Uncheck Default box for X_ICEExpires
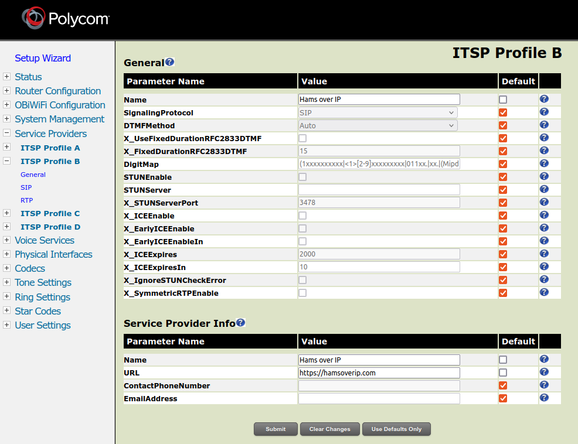This screenshot has width=578, height=444. click(503, 254)
